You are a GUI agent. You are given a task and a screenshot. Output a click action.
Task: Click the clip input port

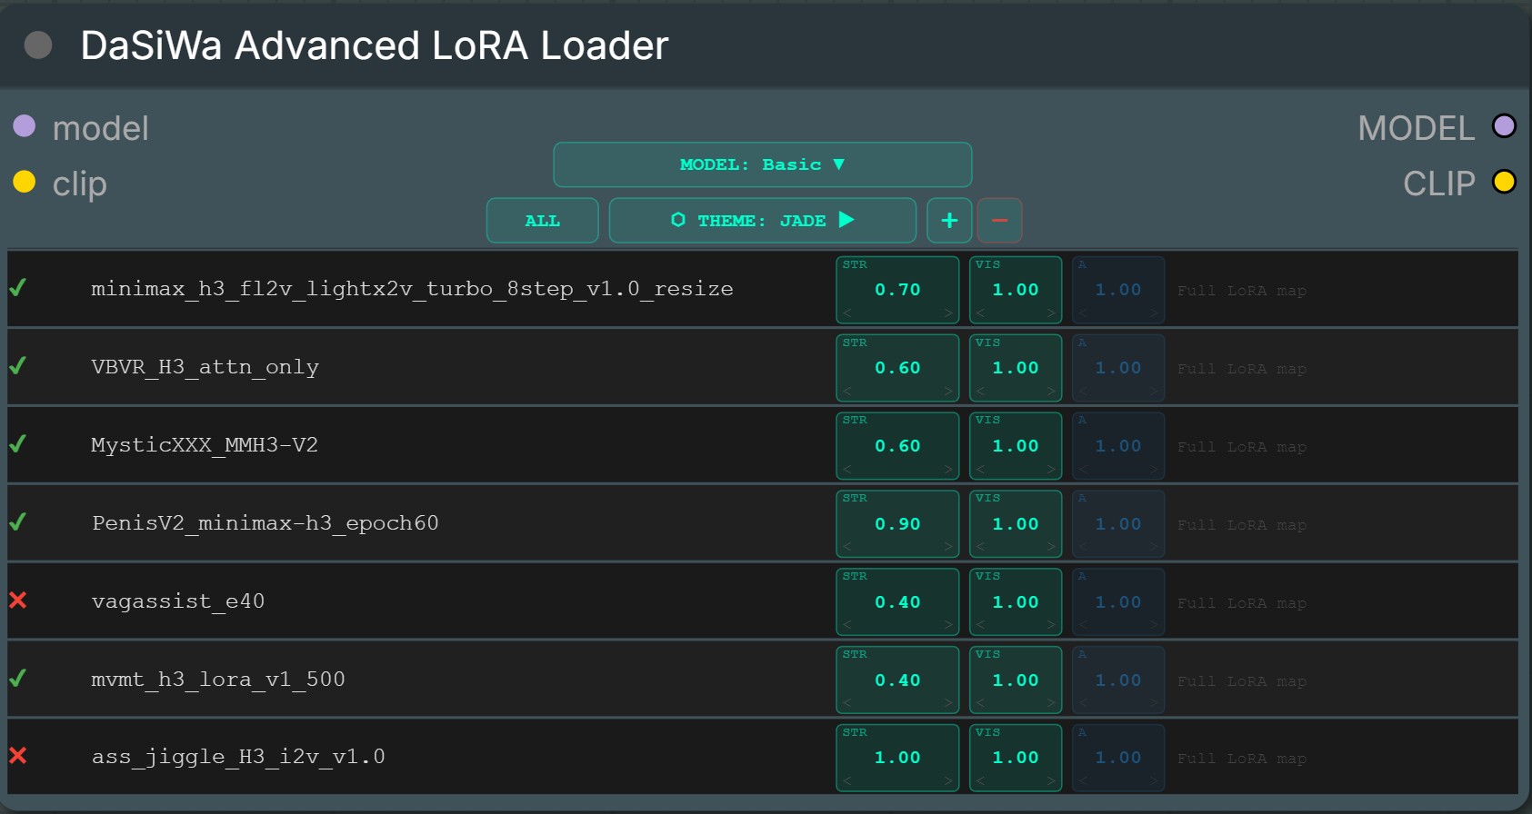point(25,182)
